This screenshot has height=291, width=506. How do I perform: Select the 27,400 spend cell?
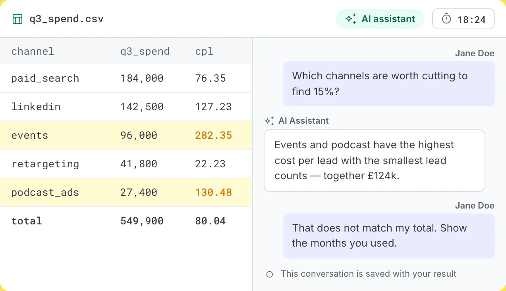point(139,193)
